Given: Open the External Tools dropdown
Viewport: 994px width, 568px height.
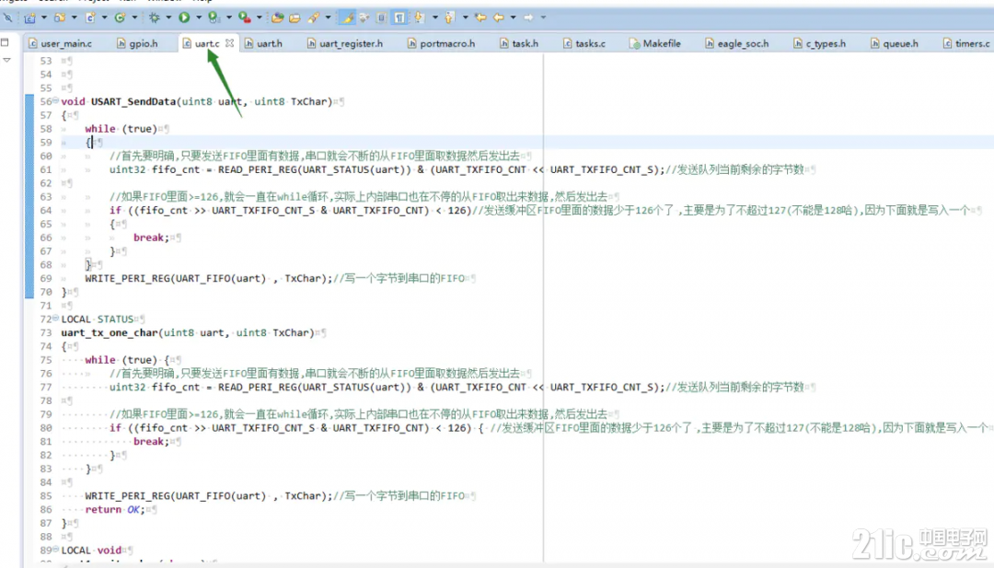Looking at the screenshot, I should pyautogui.click(x=260, y=17).
